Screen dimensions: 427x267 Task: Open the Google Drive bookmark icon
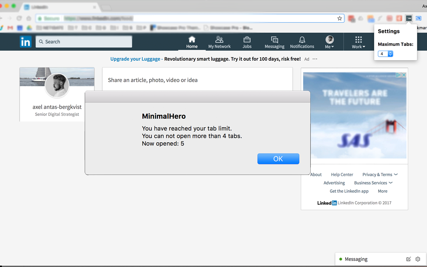point(29,28)
